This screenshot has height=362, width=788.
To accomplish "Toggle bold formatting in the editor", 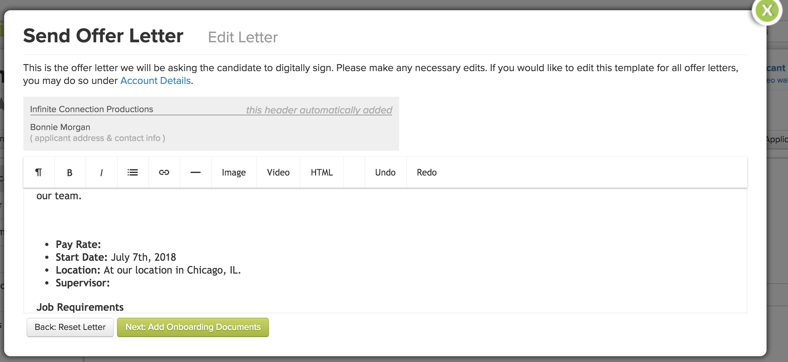I will tap(70, 172).
